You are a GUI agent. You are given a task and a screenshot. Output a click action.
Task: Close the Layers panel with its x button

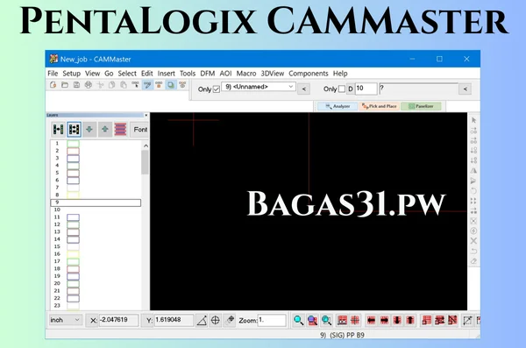[x=146, y=115]
